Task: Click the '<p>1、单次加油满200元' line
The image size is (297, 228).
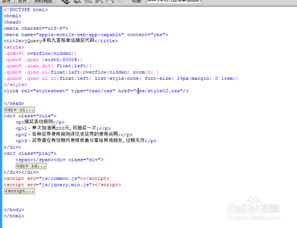Action: (63, 128)
